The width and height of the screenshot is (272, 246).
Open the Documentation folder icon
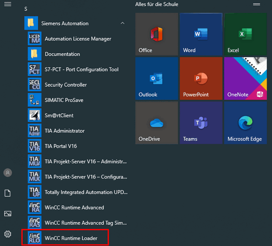point(35,54)
